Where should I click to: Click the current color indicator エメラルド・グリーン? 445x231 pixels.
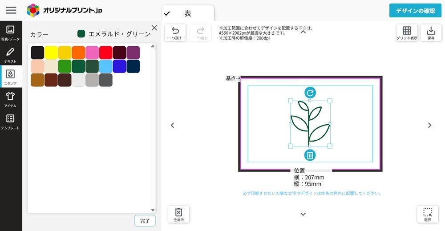coord(114,34)
